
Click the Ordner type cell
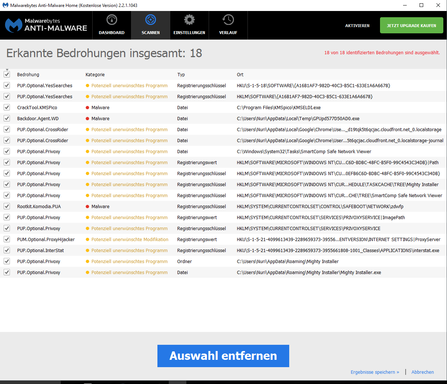point(185,261)
